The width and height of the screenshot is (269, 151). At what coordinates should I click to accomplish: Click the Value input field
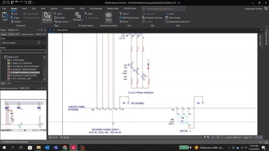(24, 51)
